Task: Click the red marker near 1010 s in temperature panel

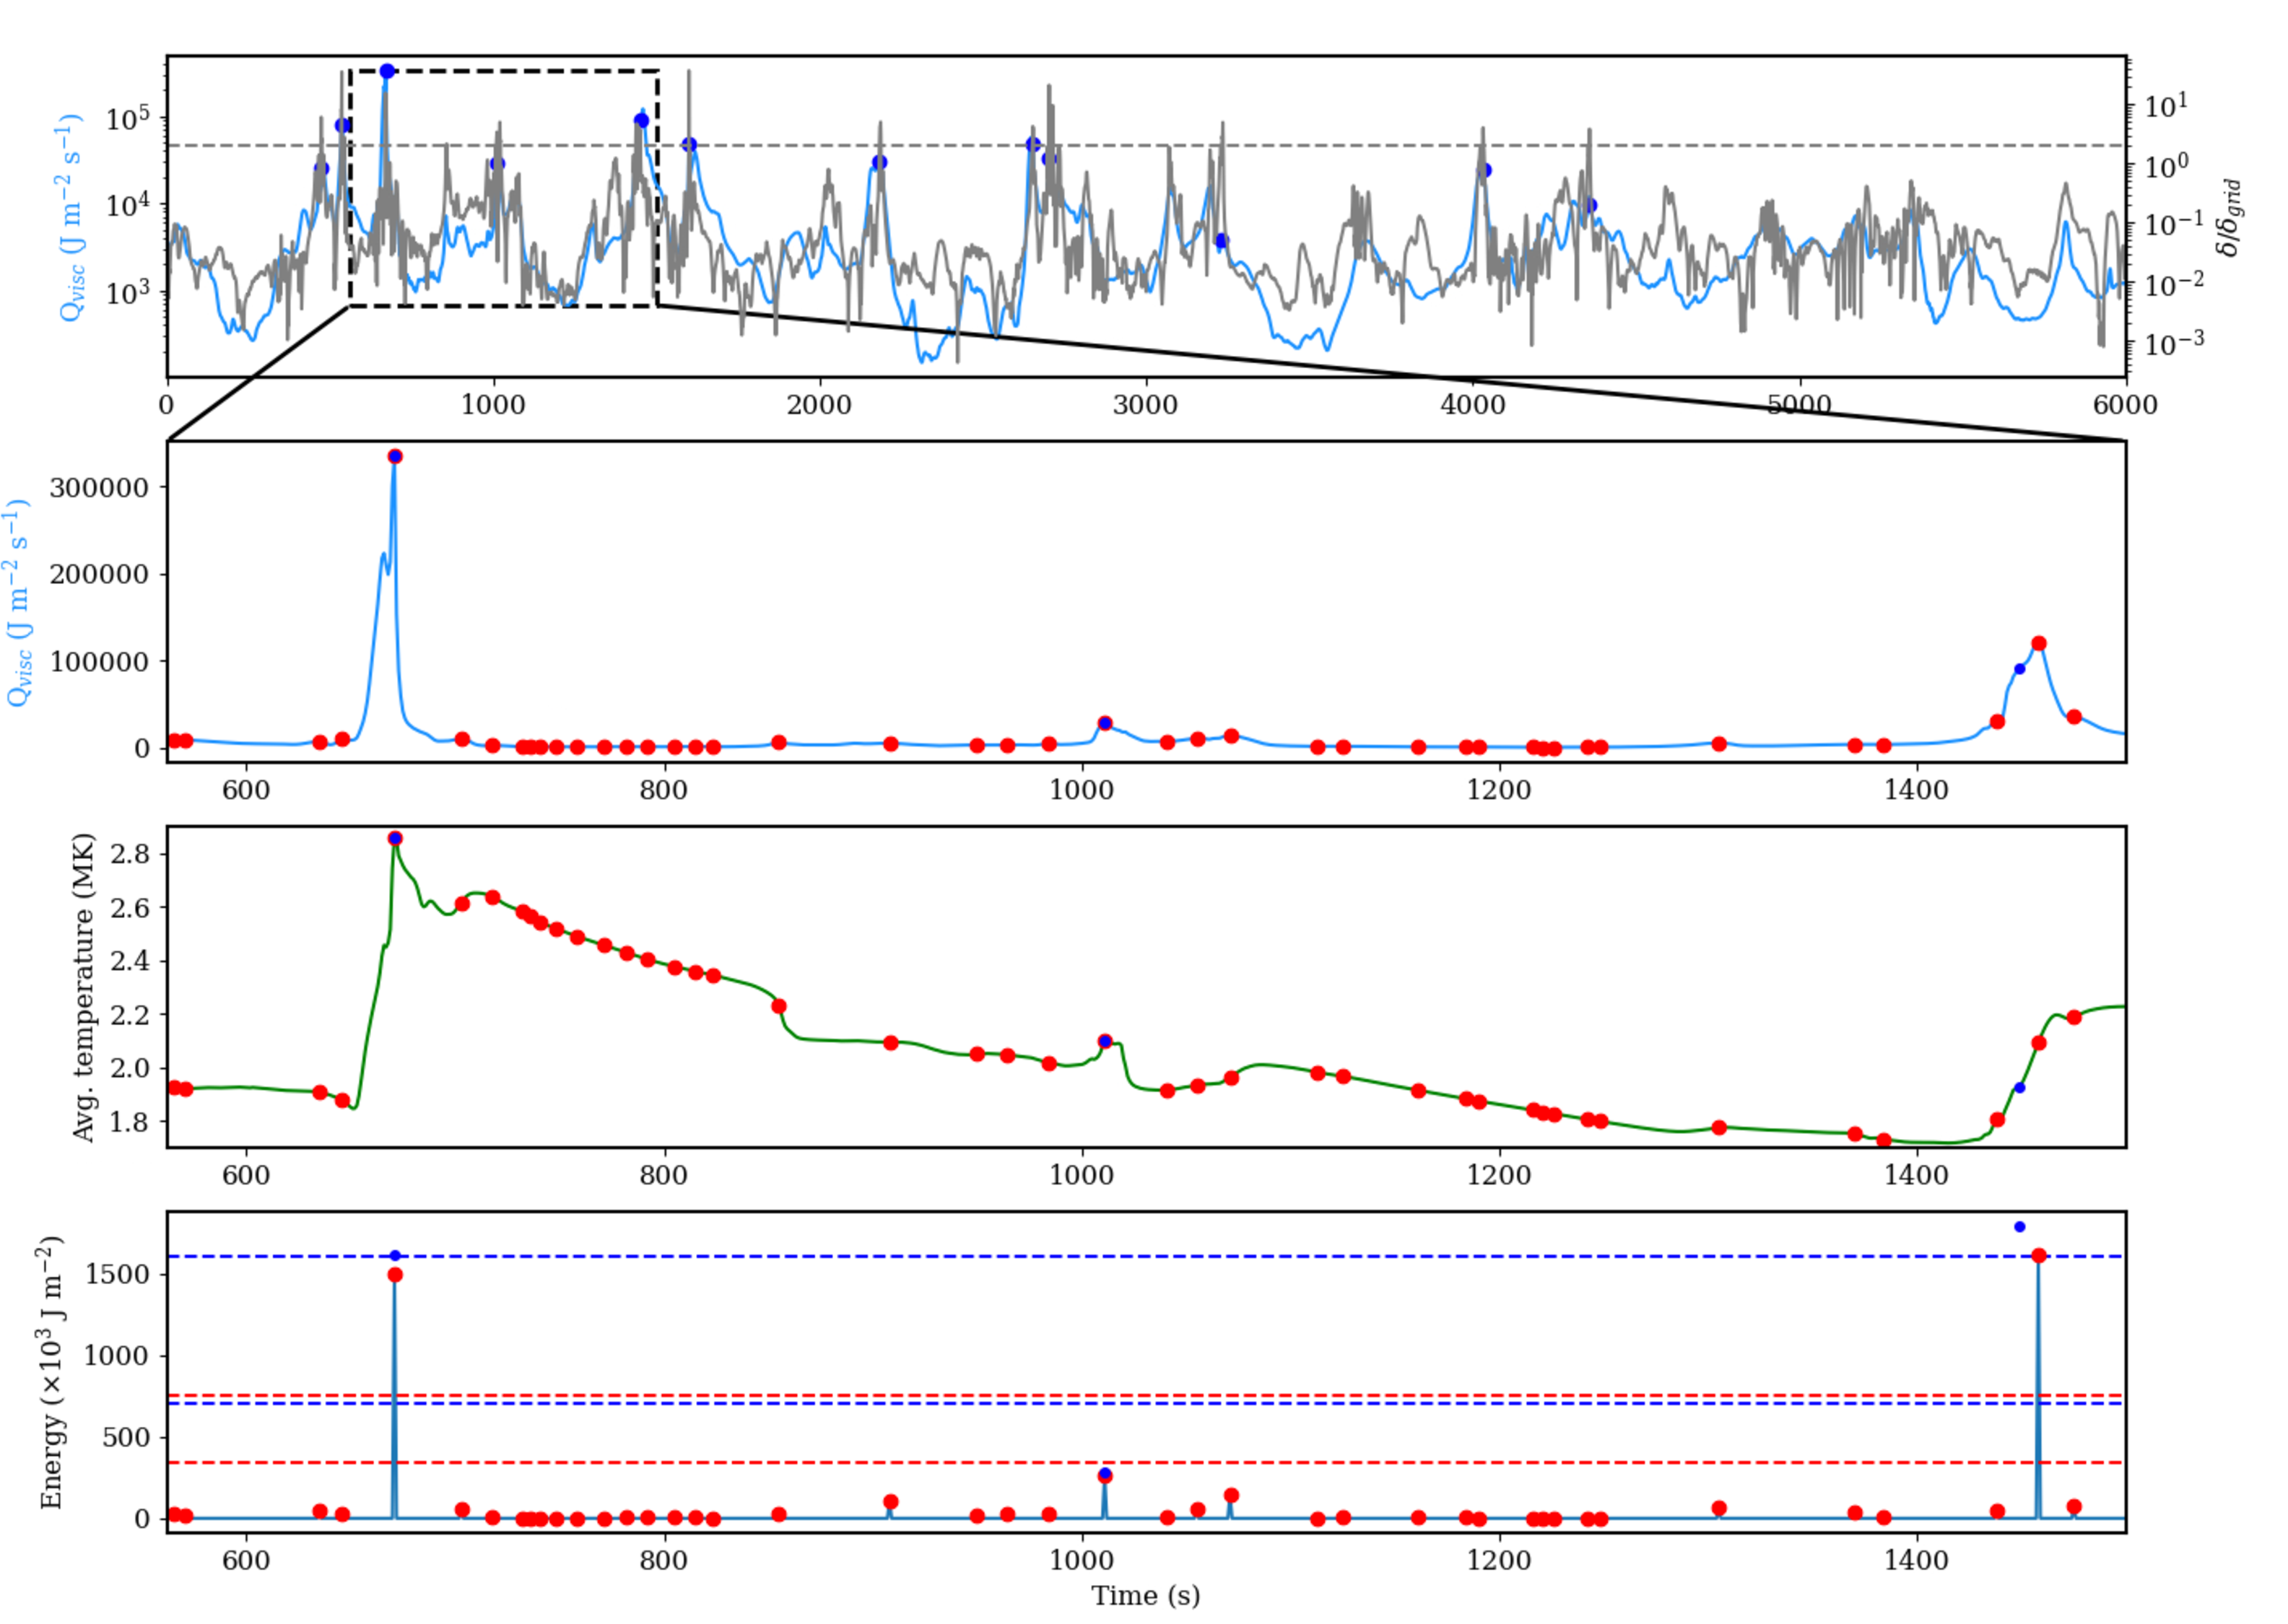Action: pyautogui.click(x=1105, y=1041)
